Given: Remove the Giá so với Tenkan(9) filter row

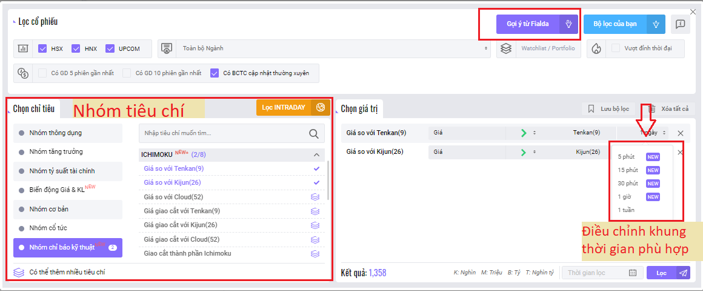Looking at the screenshot, I should click(680, 133).
